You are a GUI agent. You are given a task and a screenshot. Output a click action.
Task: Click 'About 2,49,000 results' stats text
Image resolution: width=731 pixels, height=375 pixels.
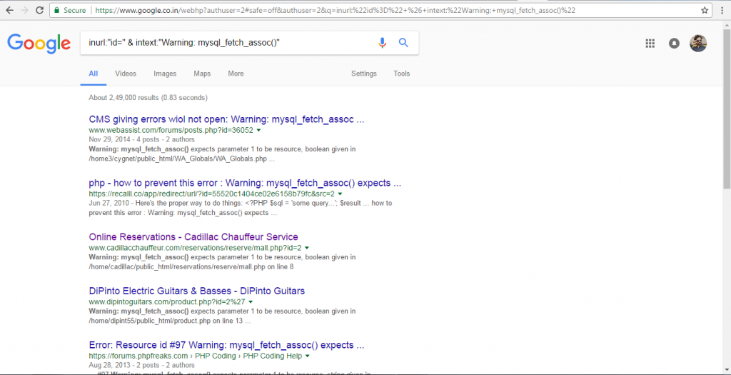(148, 98)
